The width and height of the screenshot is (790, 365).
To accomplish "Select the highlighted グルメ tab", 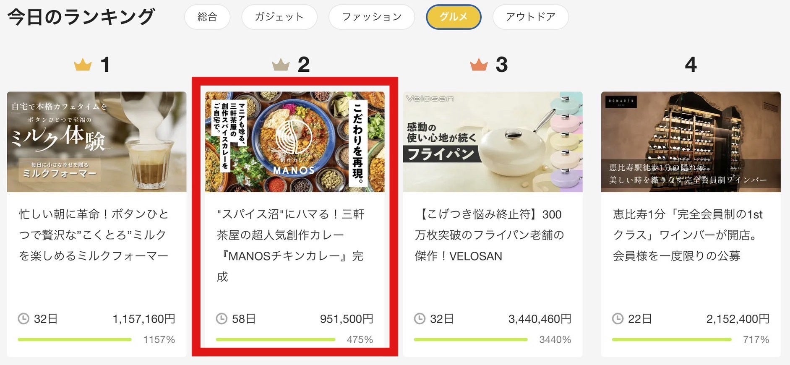I will [x=454, y=17].
